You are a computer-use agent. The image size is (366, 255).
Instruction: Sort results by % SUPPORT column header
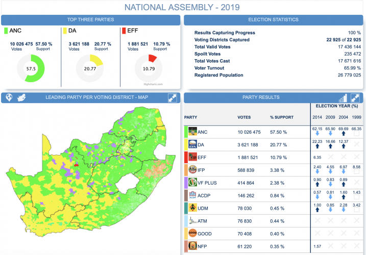pos(282,117)
